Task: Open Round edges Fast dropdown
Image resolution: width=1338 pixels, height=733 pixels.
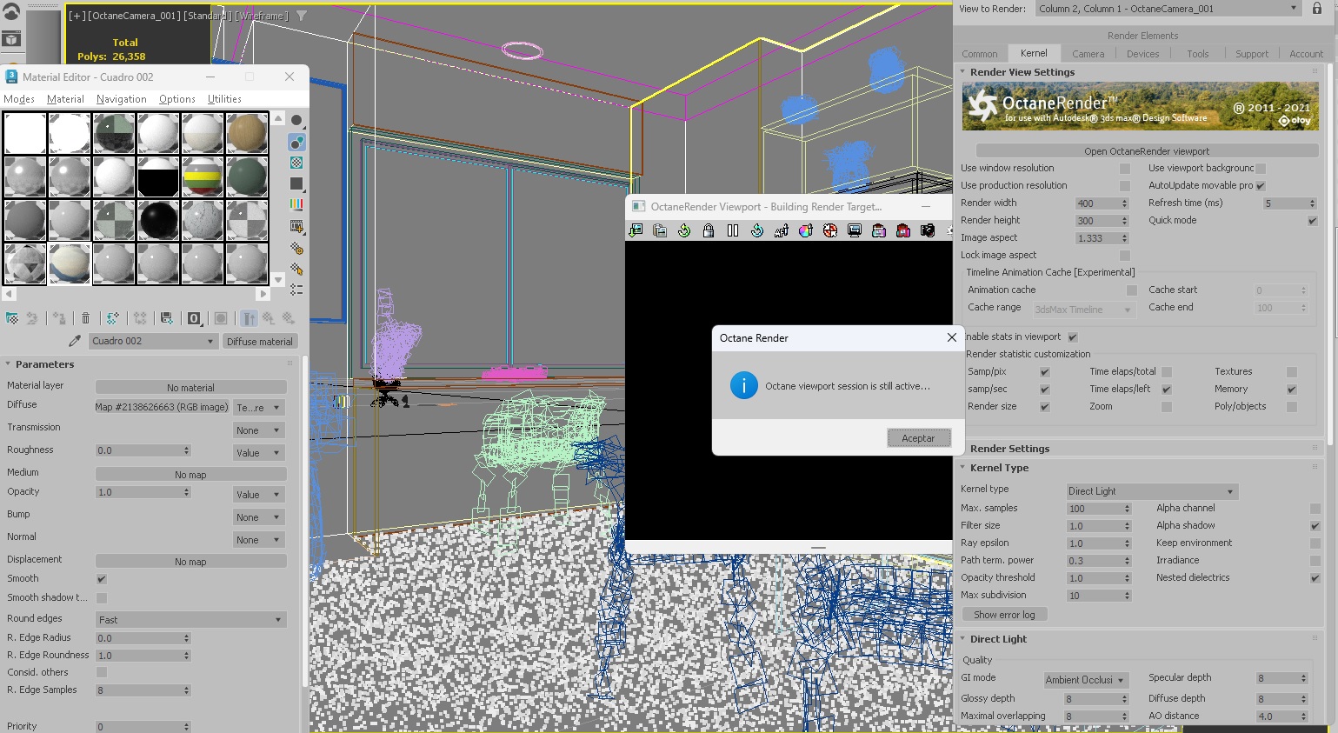Action: 191,620
